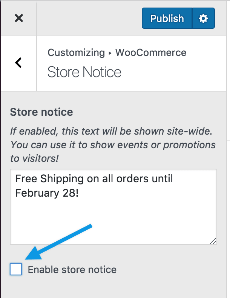Image resolution: width=230 pixels, height=298 pixels.
Task: Go back using the left chevron
Action: 18,63
